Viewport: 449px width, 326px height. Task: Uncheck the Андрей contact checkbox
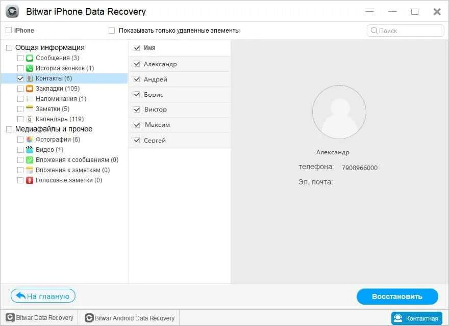coord(137,79)
